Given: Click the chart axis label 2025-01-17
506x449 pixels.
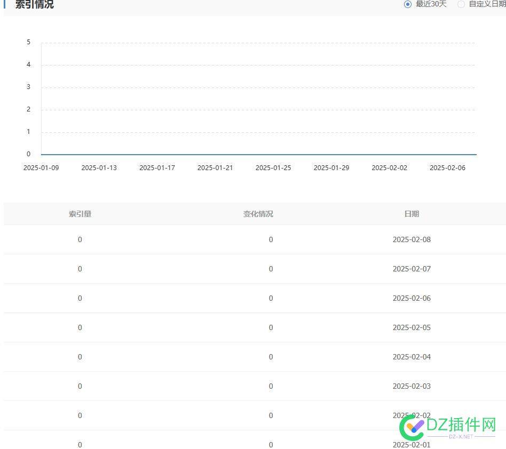Looking at the screenshot, I should 157,167.
